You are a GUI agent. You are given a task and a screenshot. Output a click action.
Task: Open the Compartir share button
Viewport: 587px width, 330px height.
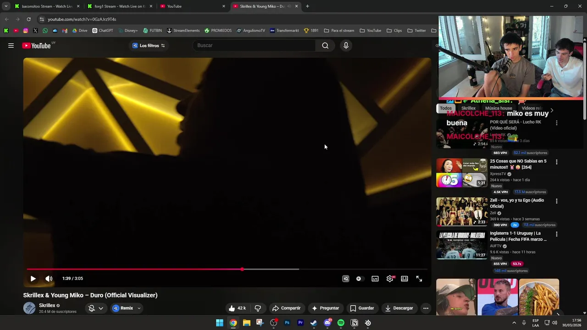(x=286, y=308)
